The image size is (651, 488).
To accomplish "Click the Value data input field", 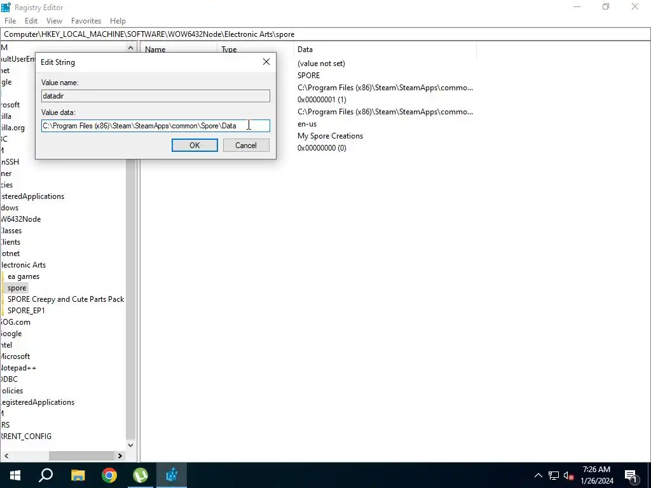I will [x=156, y=126].
